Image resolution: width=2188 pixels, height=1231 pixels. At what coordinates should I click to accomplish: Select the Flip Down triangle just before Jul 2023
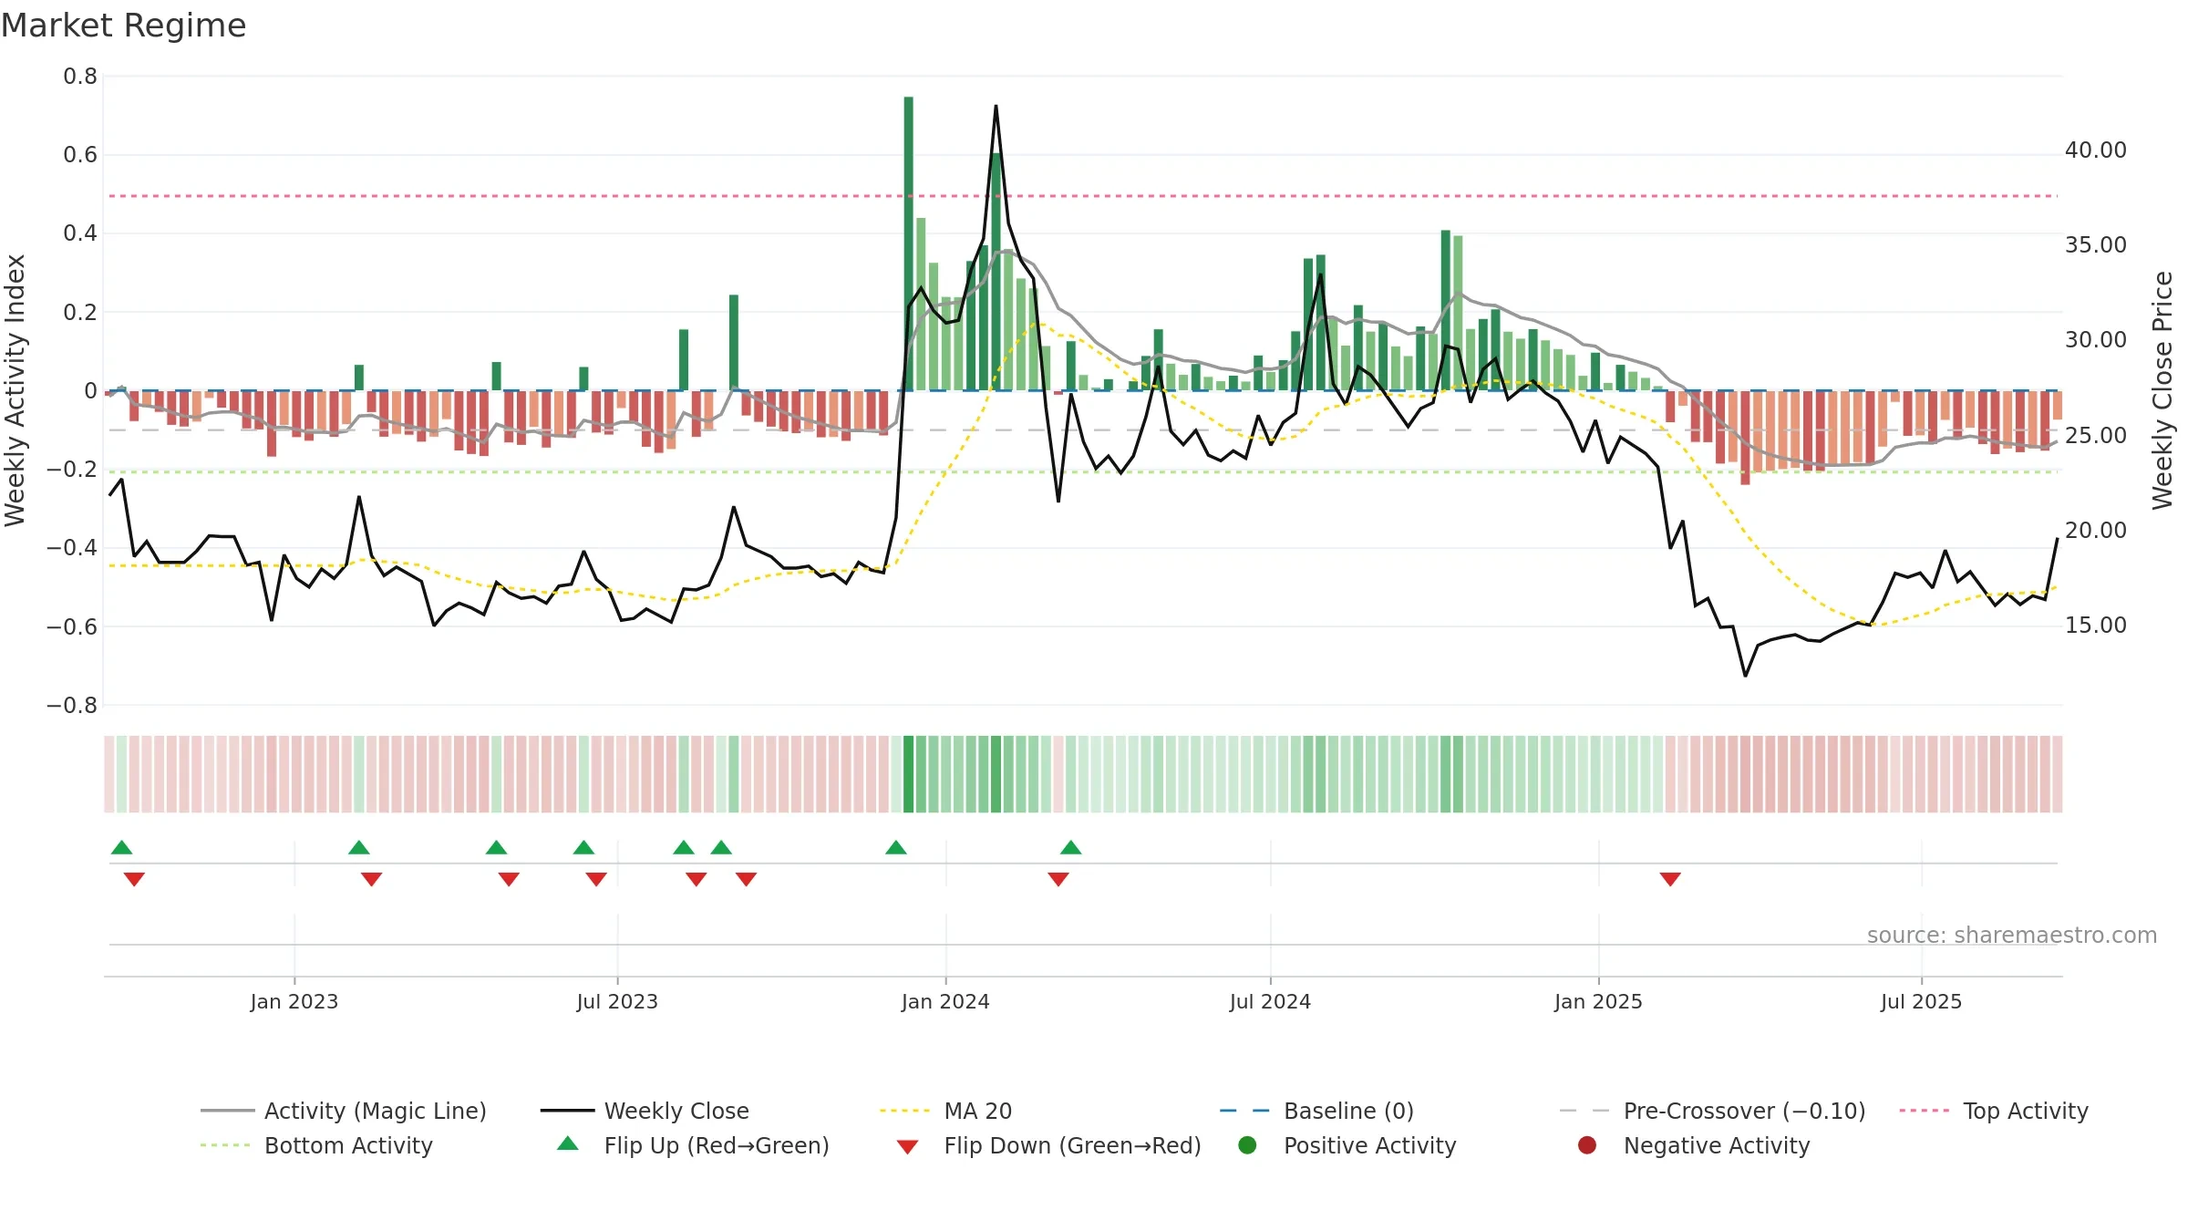pyautogui.click(x=596, y=879)
